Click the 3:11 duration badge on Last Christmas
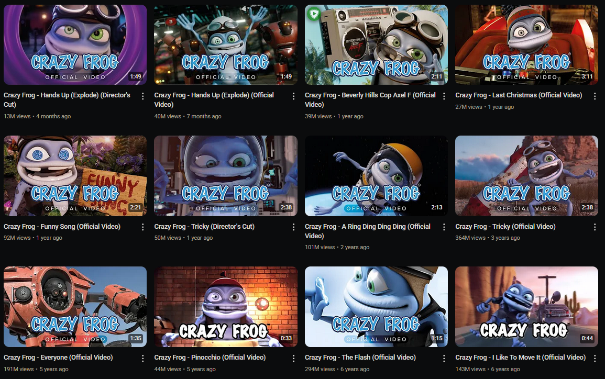The width and height of the screenshot is (605, 379). coord(587,76)
